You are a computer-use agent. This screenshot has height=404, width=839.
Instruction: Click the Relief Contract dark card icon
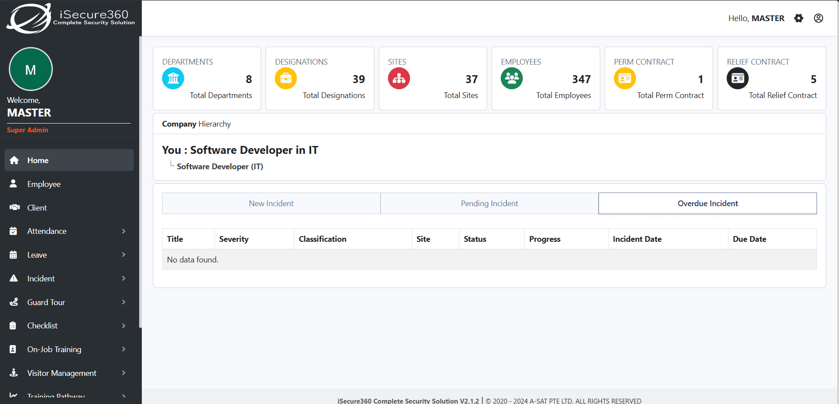tap(737, 79)
